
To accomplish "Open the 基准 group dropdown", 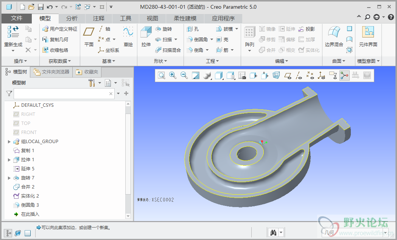I will click(109, 61).
